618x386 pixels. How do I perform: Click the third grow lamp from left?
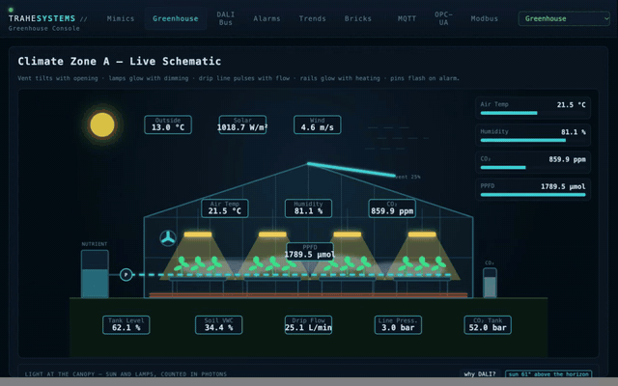(348, 234)
